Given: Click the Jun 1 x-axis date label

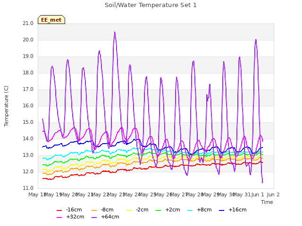Looking at the screenshot, I should tap(258, 194).
